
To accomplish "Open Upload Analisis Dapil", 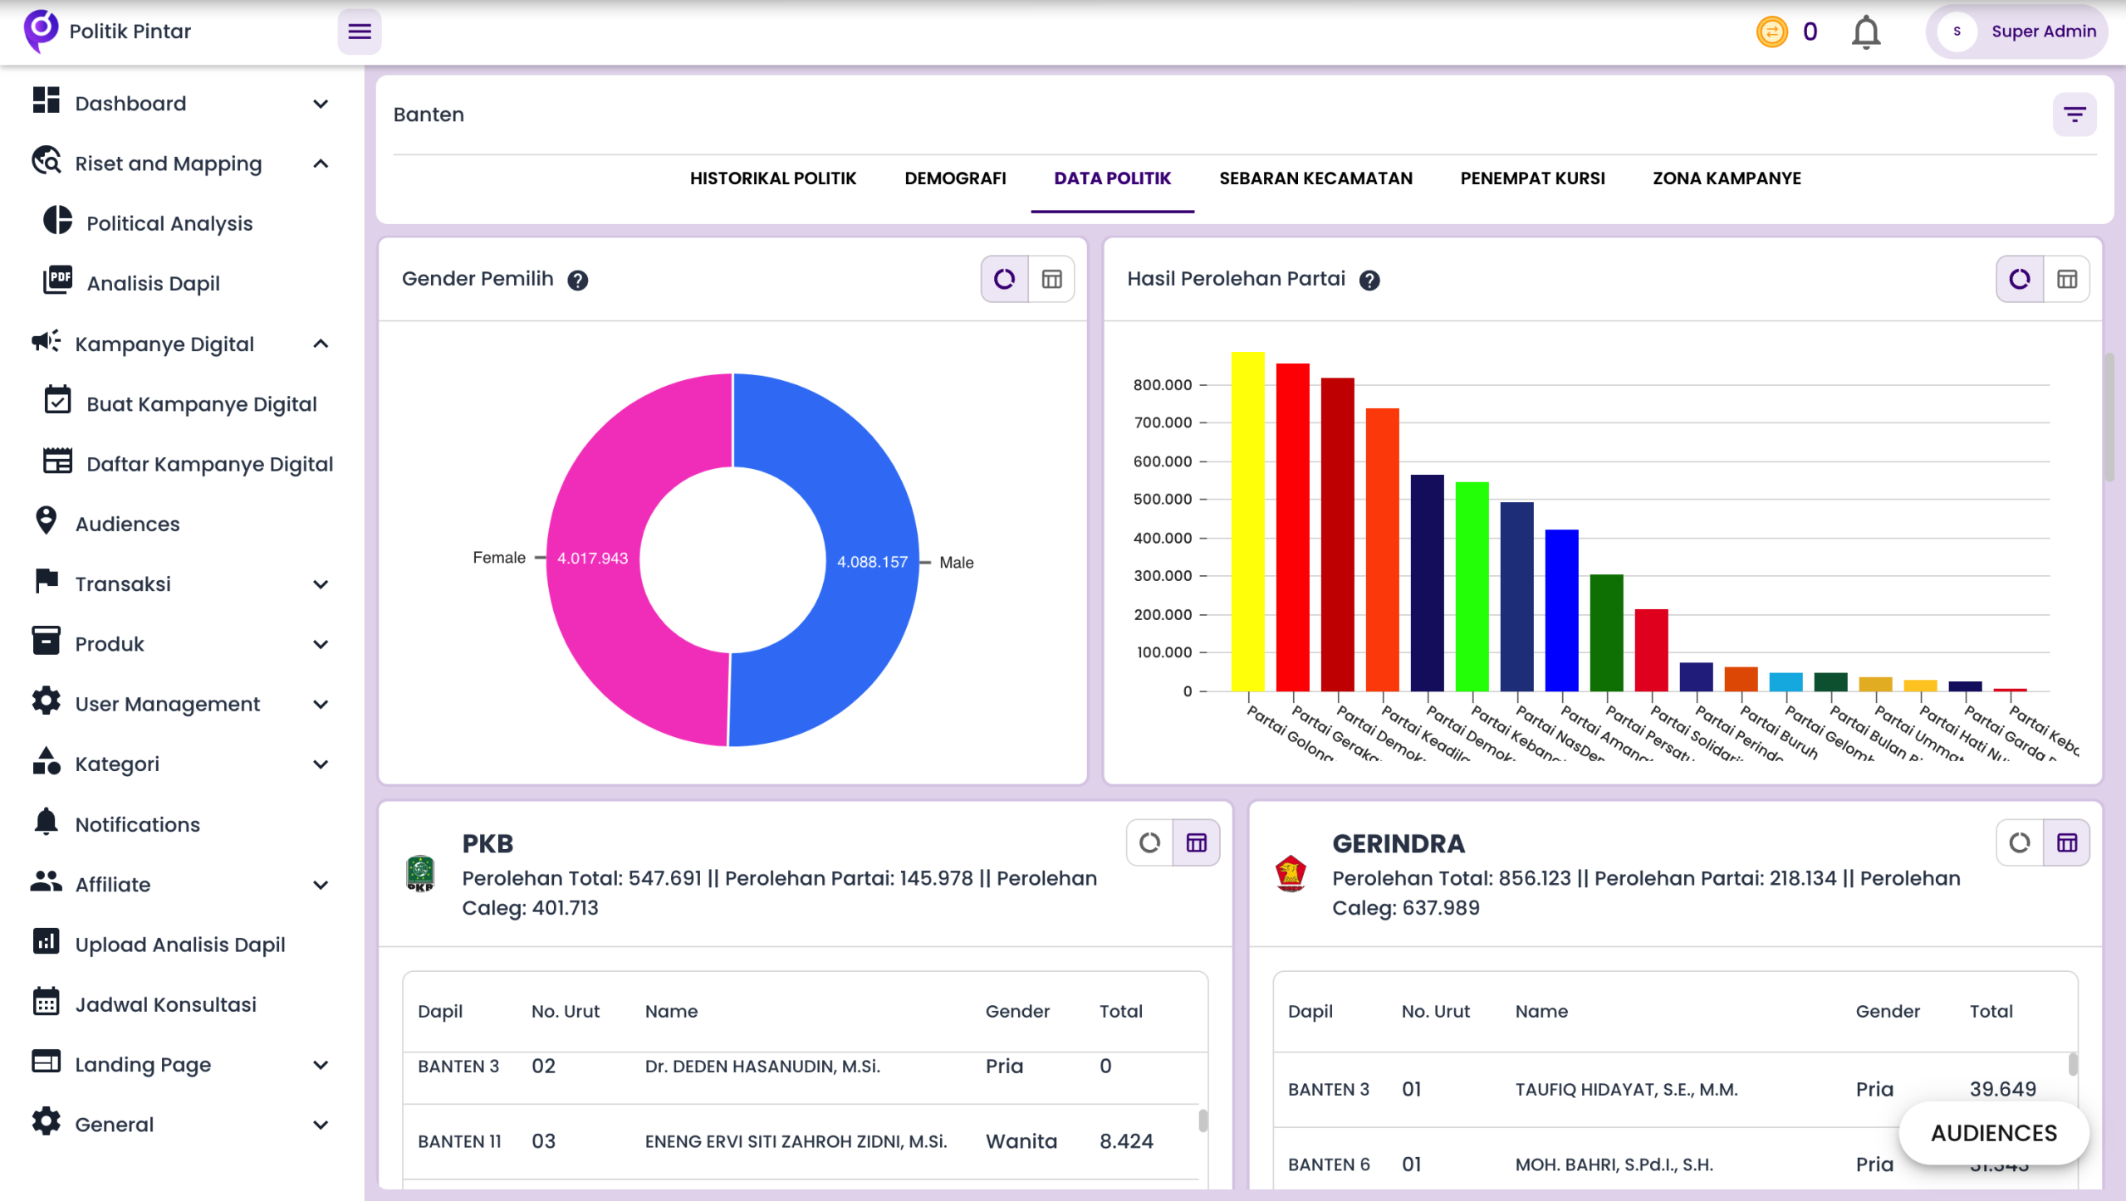I will click(x=179, y=945).
